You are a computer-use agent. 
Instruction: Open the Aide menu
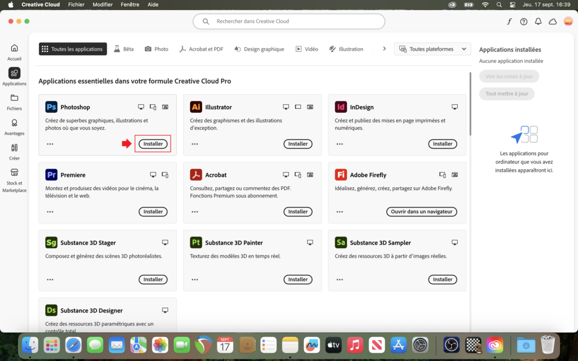(x=153, y=5)
